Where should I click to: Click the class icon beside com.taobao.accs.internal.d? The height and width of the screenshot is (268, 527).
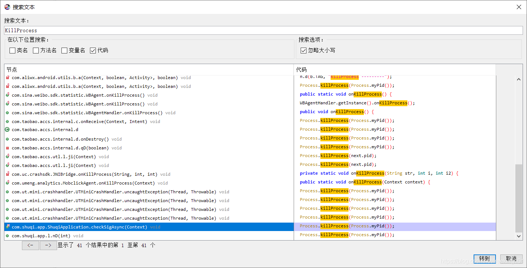click(x=7, y=130)
